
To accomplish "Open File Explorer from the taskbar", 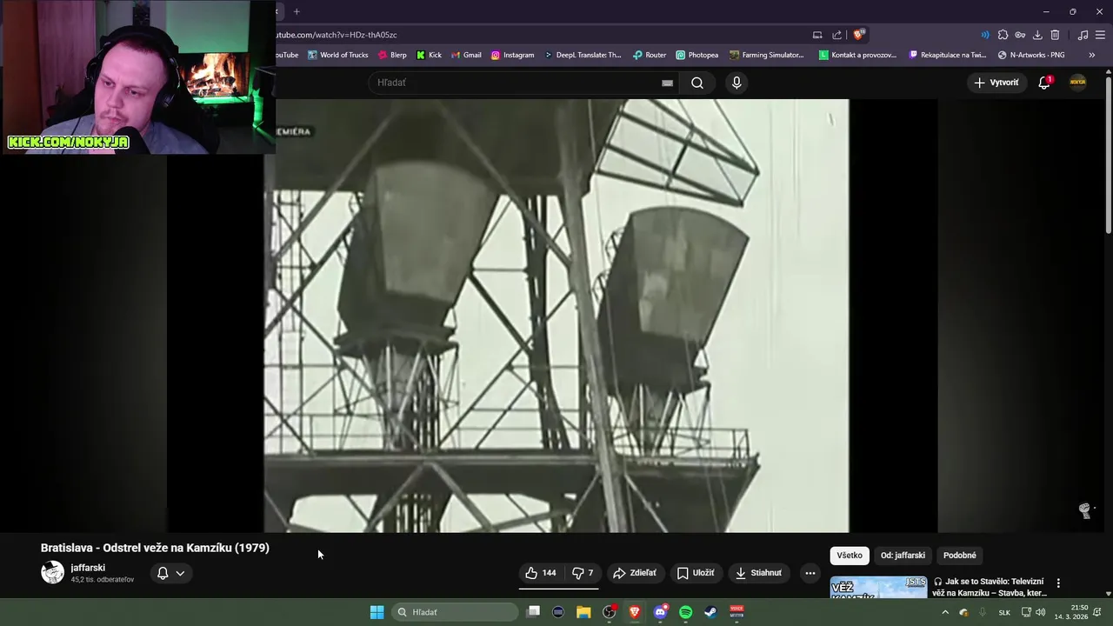I will (583, 612).
